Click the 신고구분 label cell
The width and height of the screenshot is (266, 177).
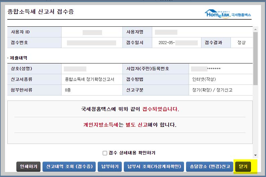(x=156, y=90)
